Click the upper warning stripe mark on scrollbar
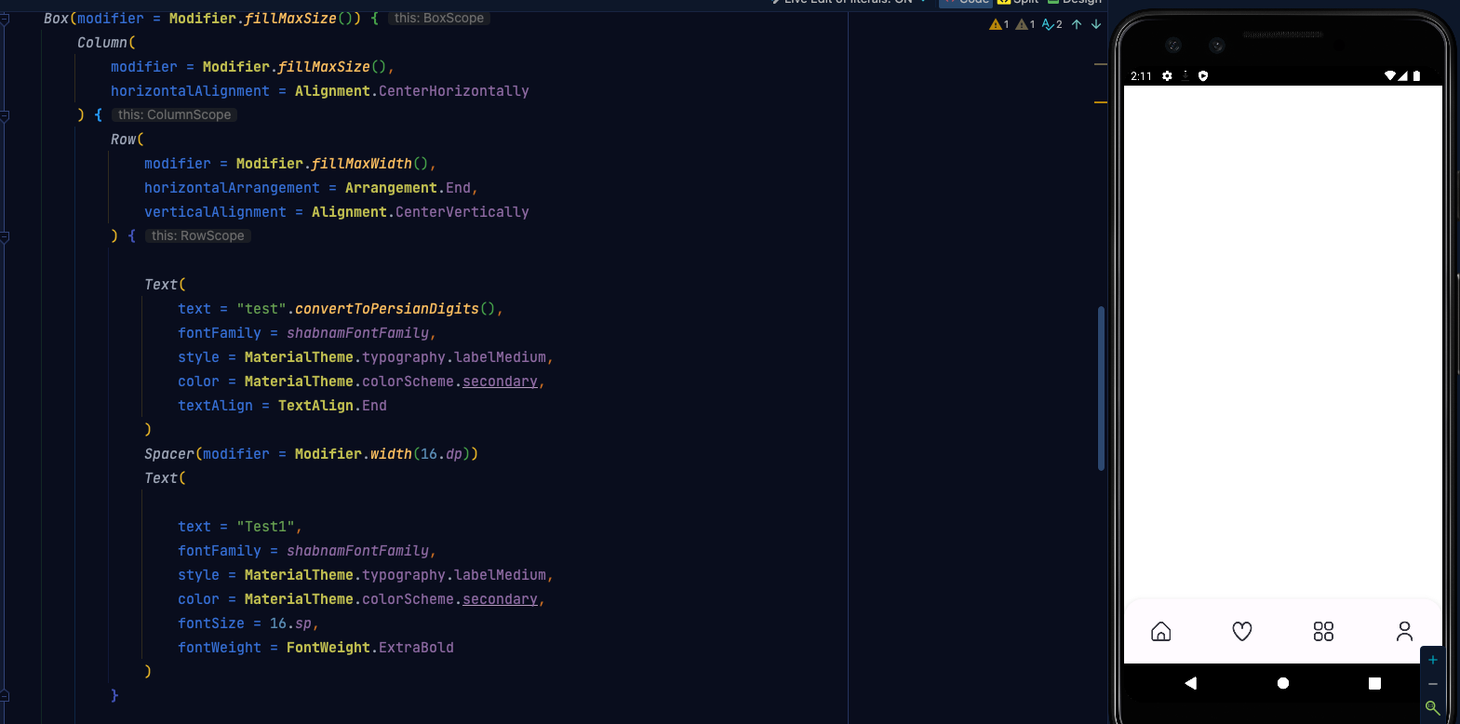This screenshot has height=724, width=1460. point(1101,65)
